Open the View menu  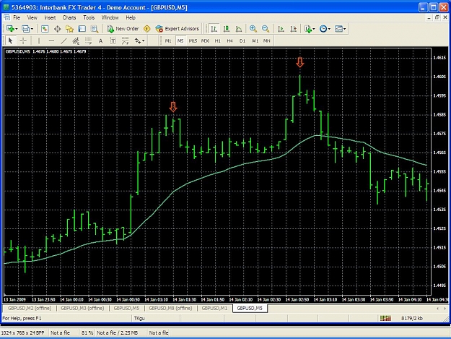(x=32, y=17)
